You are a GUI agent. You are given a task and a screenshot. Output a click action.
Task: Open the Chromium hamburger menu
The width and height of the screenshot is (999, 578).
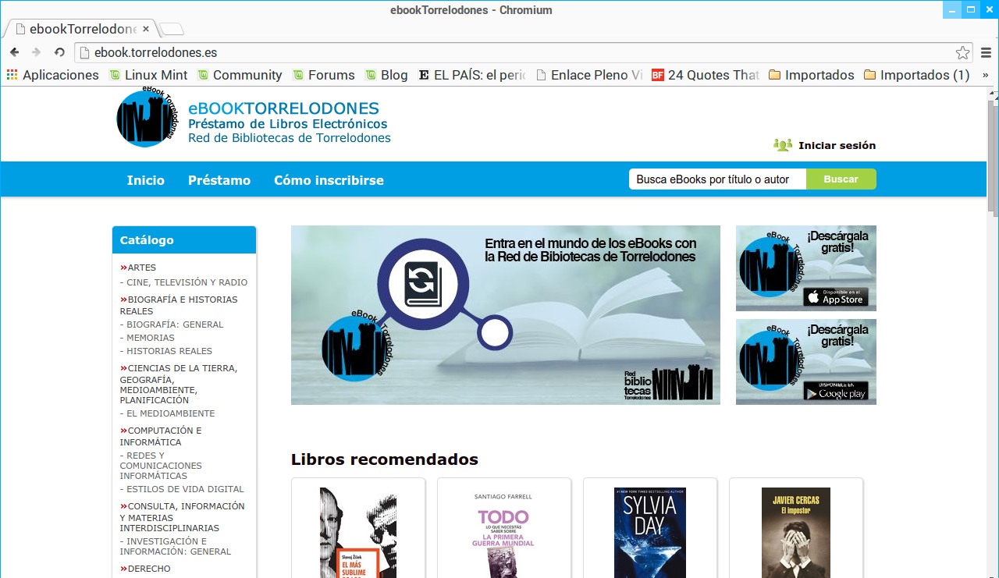coord(986,52)
